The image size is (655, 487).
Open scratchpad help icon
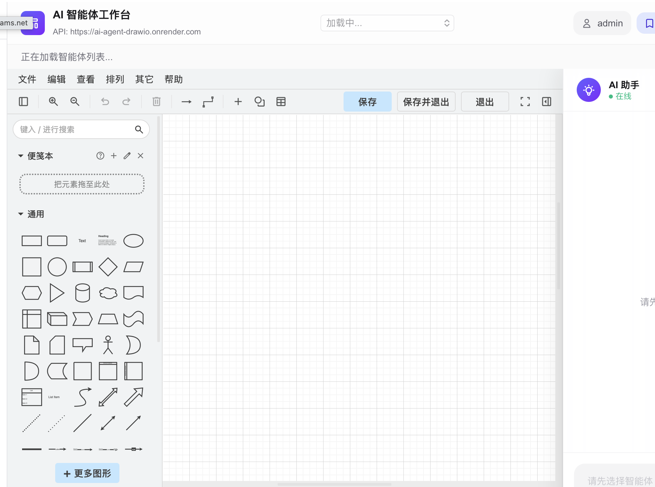click(x=100, y=156)
